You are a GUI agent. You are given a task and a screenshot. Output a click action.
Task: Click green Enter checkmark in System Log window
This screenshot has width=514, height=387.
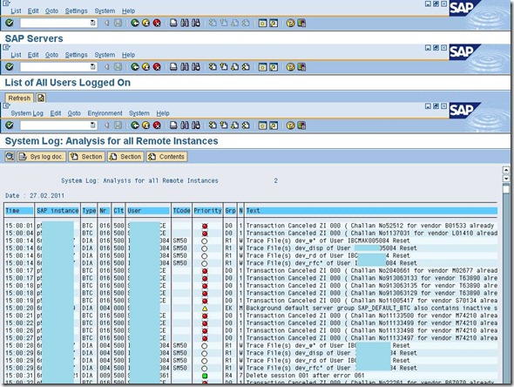click(x=10, y=126)
